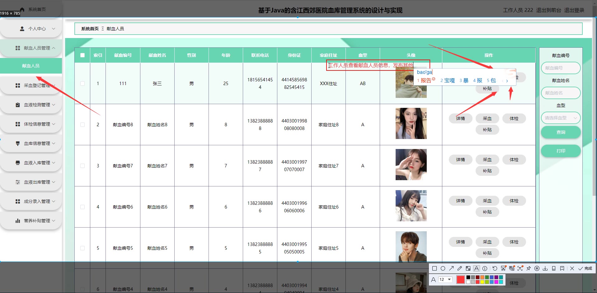This screenshot has height=293, width=597.
Task: Undo the last annotation
Action: pos(495,268)
